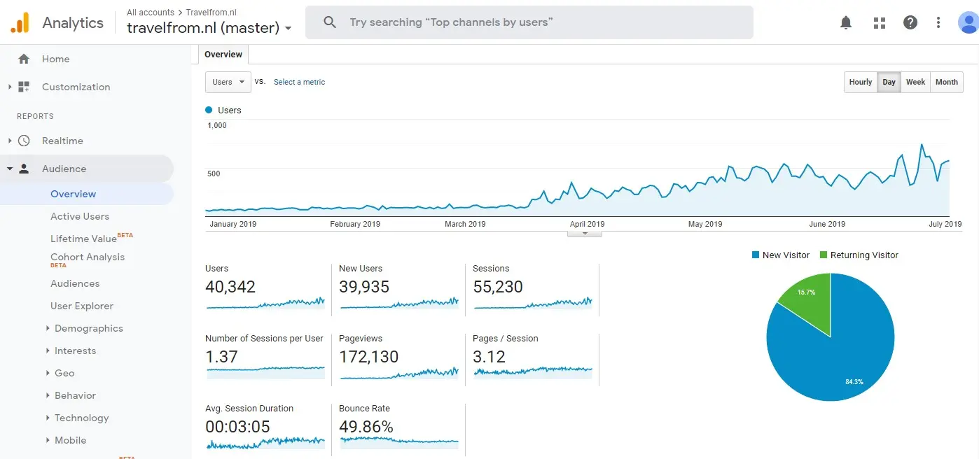
Task: Set chart granularity to Month
Action: coord(946,82)
